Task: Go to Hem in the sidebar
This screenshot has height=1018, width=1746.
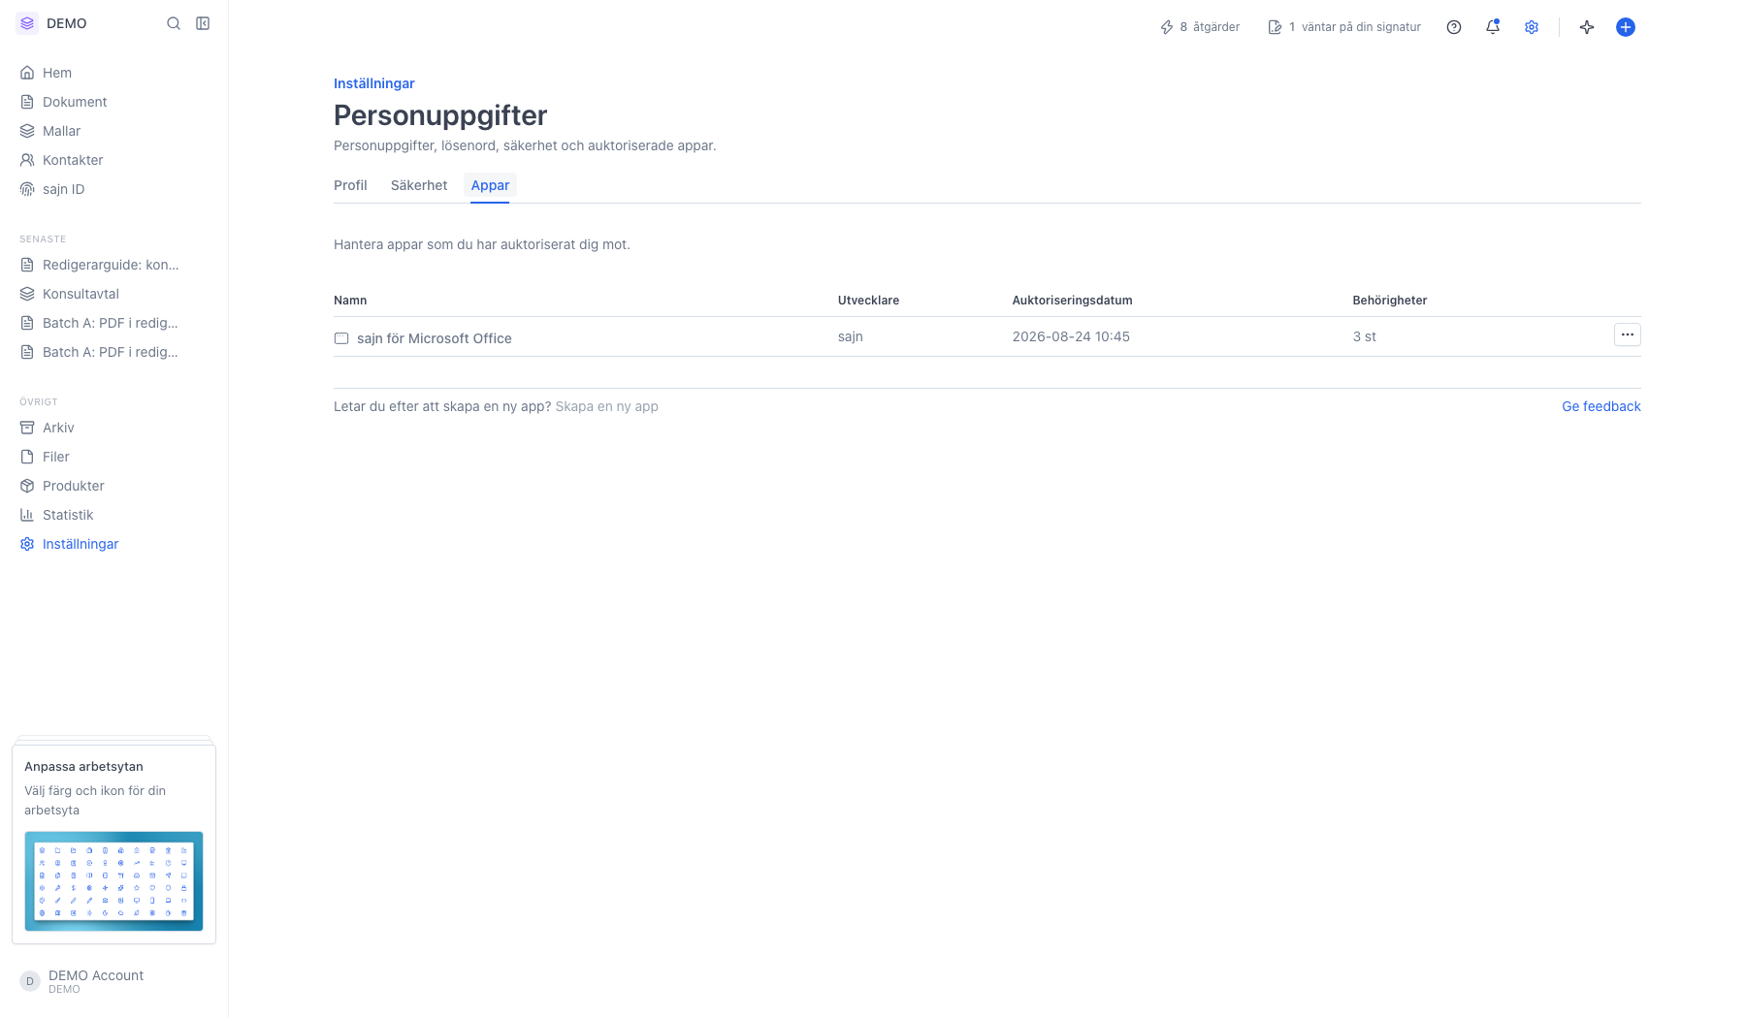Action: coord(114,73)
